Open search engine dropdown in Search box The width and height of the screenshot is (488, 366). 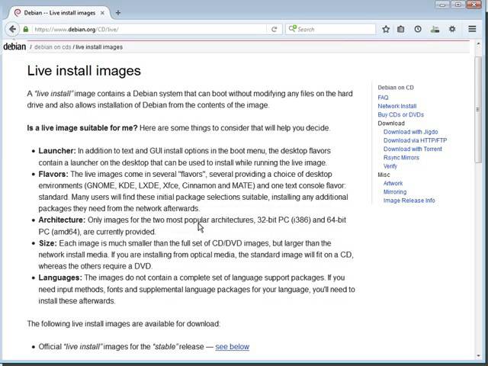[293, 30]
